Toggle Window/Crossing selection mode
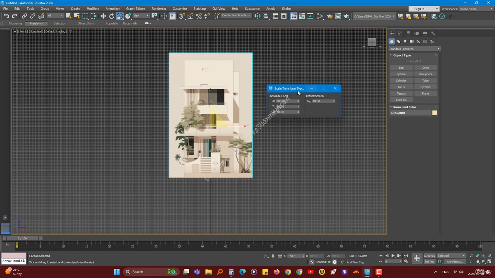495x278 pixels. point(94,16)
